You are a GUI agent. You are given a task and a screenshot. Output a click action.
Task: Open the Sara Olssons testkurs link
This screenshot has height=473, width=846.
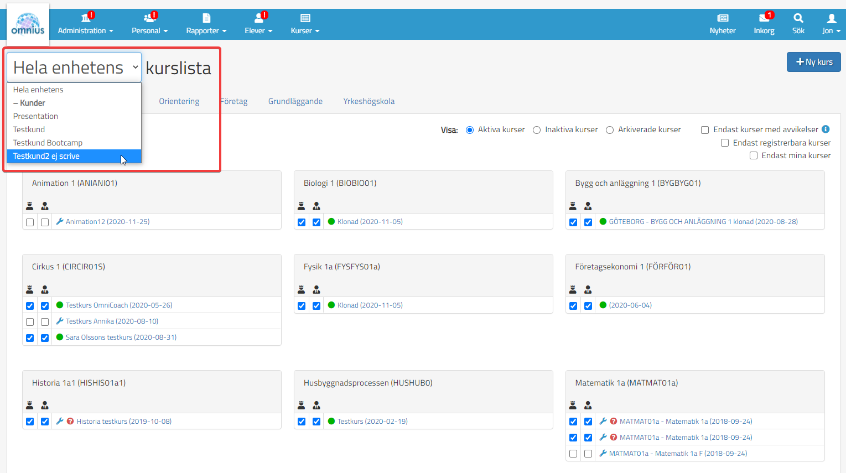(x=121, y=337)
